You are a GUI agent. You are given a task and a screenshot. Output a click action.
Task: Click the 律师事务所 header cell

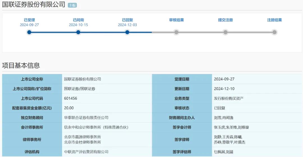[x=32, y=140]
